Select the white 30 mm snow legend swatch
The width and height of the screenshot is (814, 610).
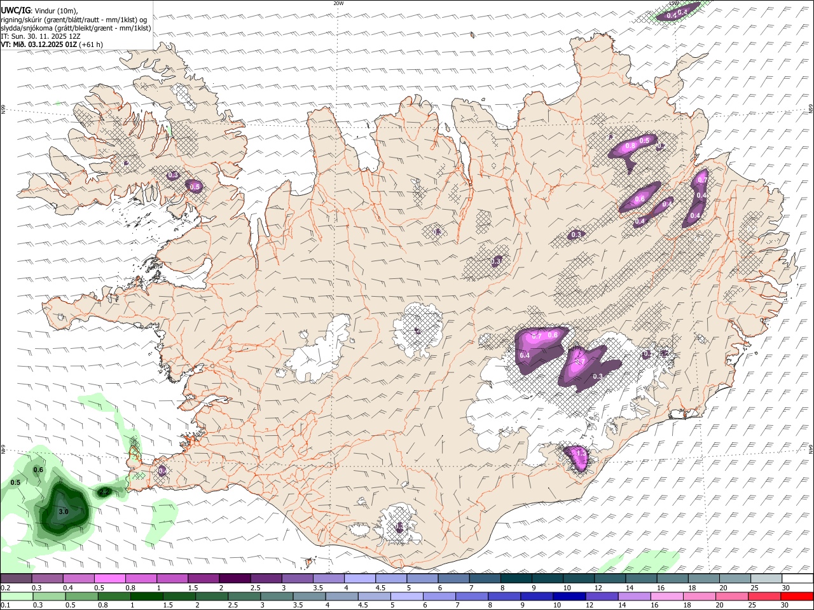[x=797, y=578]
